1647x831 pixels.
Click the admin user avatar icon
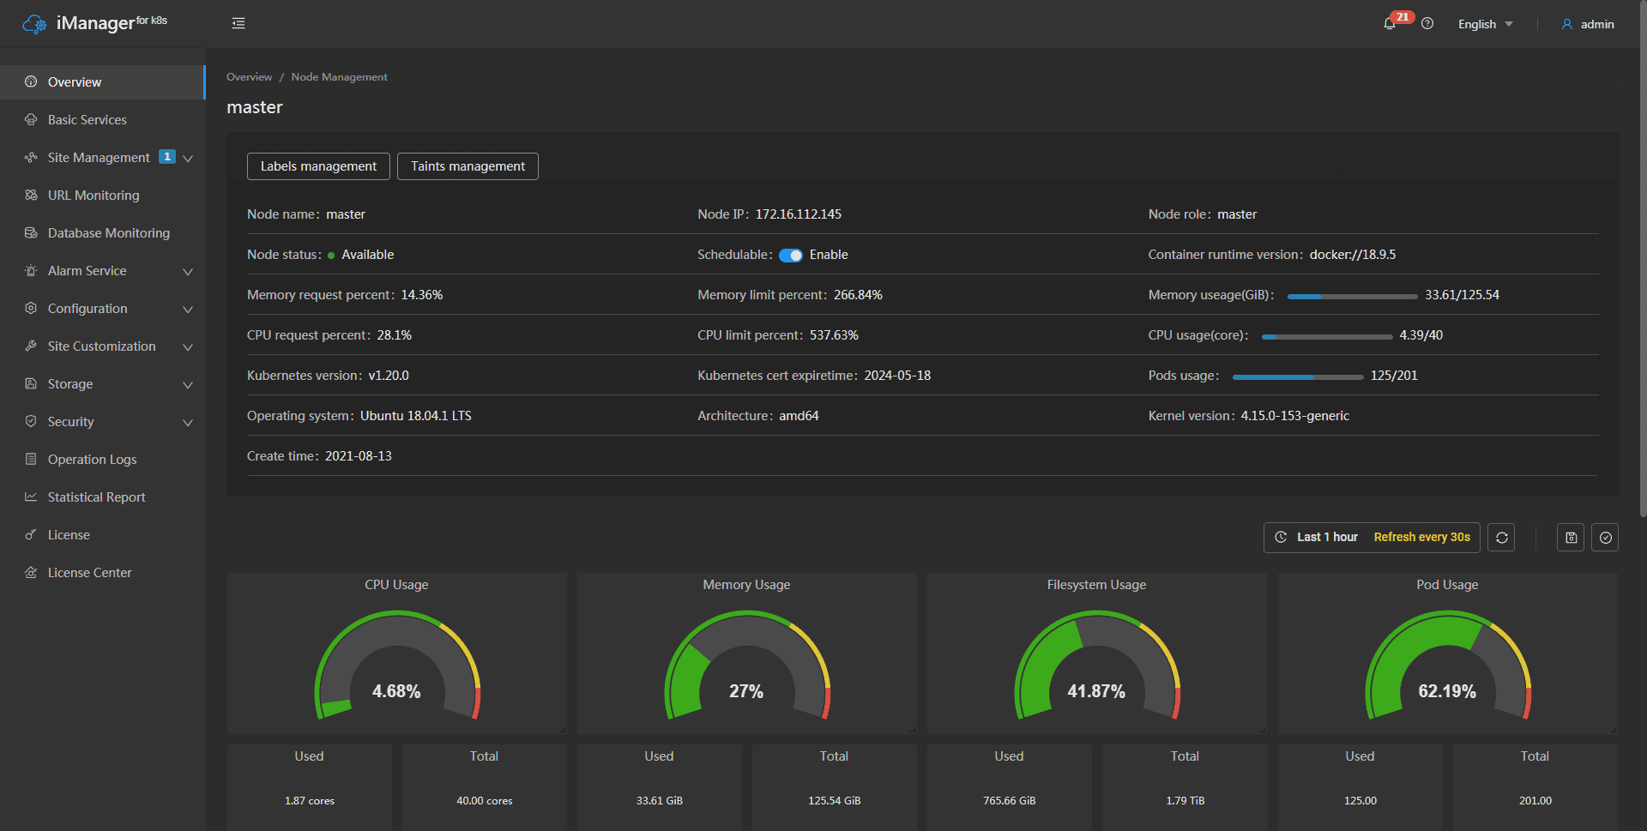pos(1567,24)
